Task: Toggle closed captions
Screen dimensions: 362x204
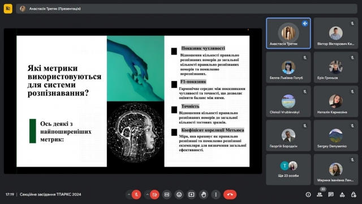Action: [167, 194]
